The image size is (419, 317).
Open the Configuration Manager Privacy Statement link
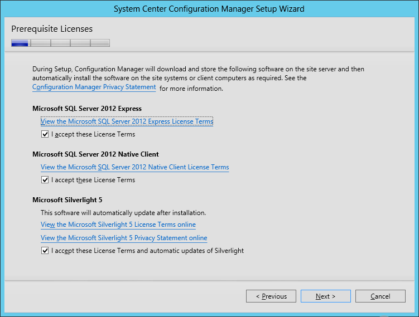click(94, 87)
